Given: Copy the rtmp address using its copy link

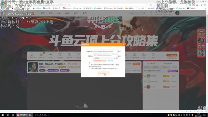Looking at the screenshot, I should tap(119, 51).
